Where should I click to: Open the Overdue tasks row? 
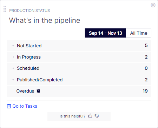(79, 91)
